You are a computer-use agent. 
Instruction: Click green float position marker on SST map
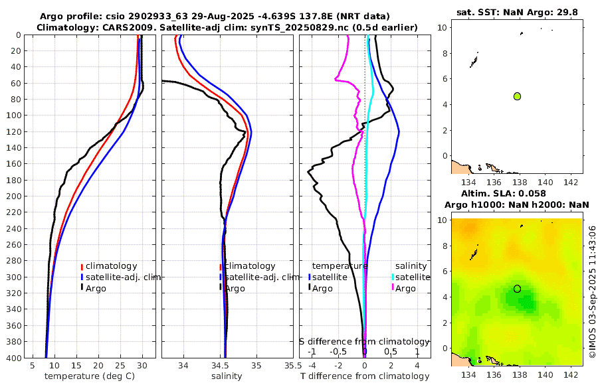tap(517, 96)
